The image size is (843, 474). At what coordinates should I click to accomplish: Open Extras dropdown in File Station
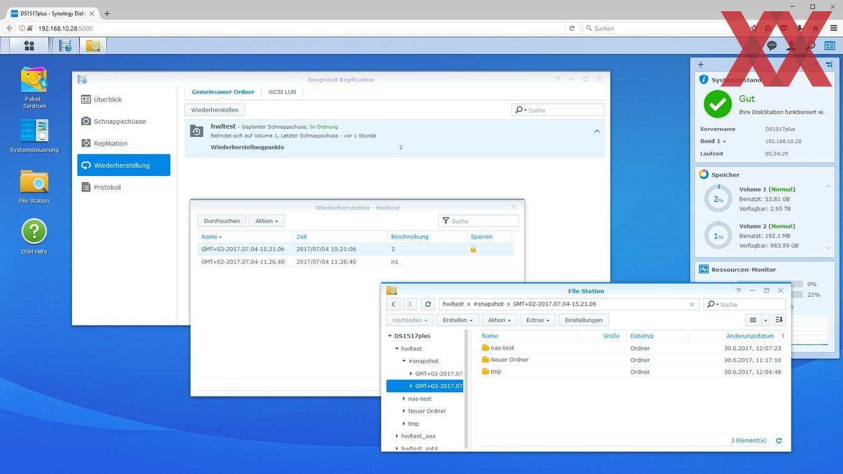[x=537, y=320]
